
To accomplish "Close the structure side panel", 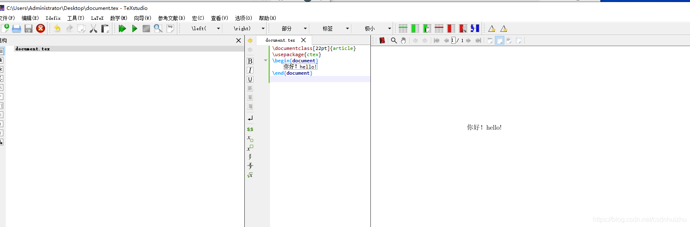I will click(x=239, y=40).
